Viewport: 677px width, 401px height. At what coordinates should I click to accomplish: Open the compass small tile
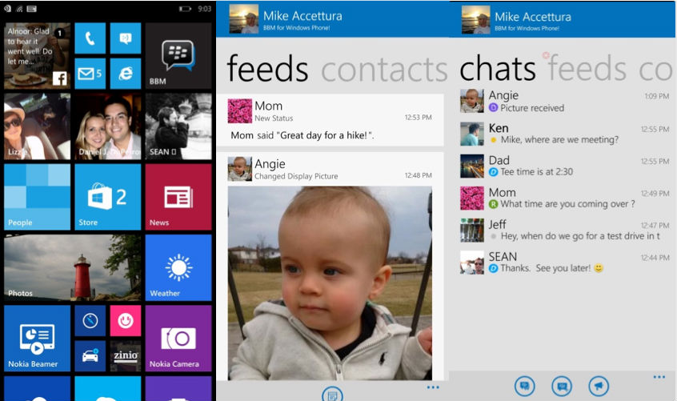pyautogui.click(x=90, y=321)
